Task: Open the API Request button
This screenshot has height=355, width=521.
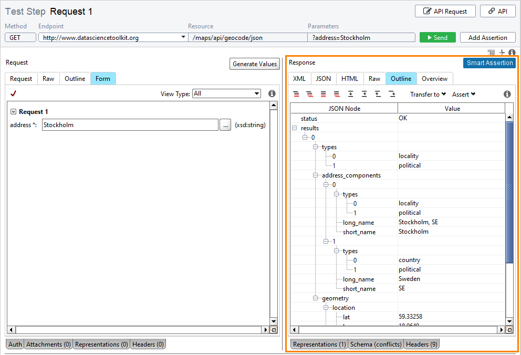Action: 445,12
